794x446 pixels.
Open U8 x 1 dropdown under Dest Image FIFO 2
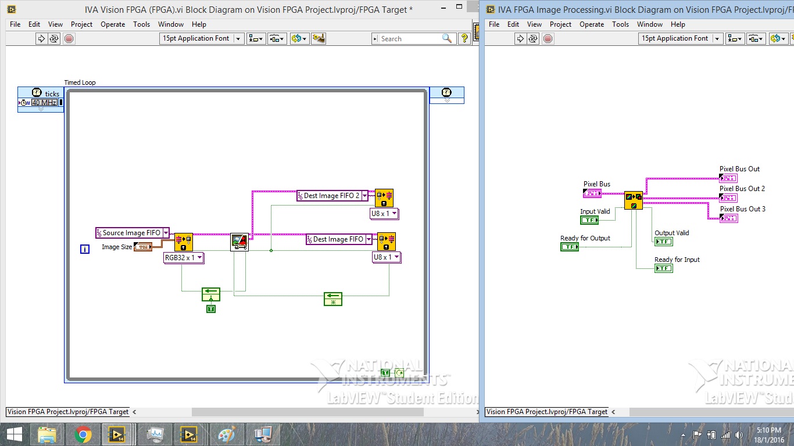click(x=395, y=214)
